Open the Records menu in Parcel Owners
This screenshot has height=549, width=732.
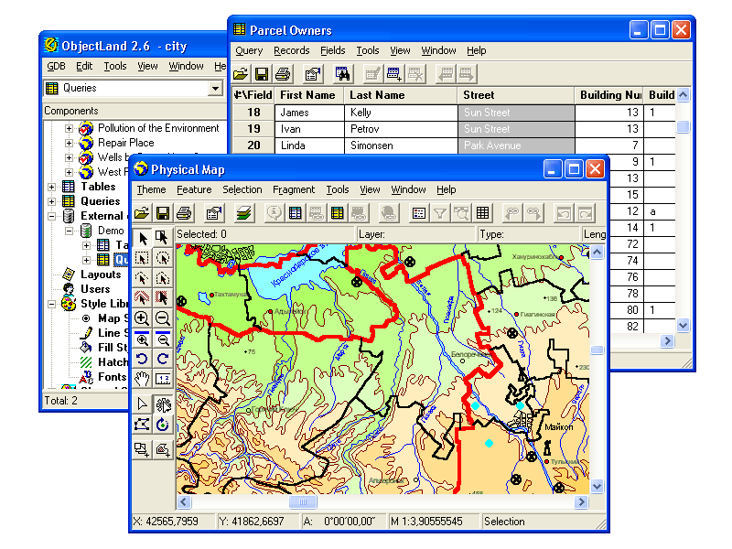point(291,51)
